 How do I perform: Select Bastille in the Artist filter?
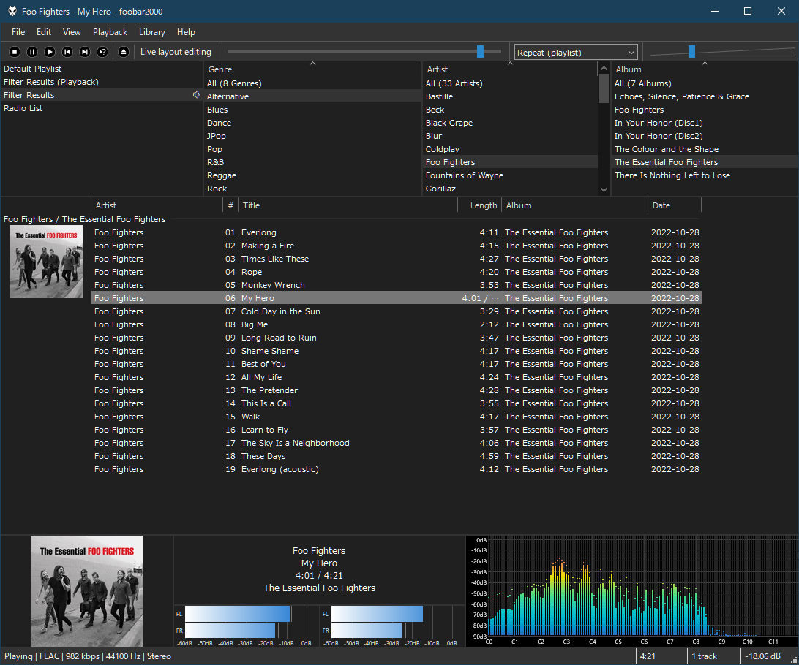click(510, 96)
